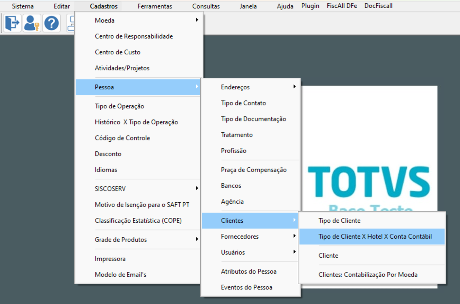Expand the Usuários submenu
Screen dimensions: 460x304
click(x=251, y=252)
